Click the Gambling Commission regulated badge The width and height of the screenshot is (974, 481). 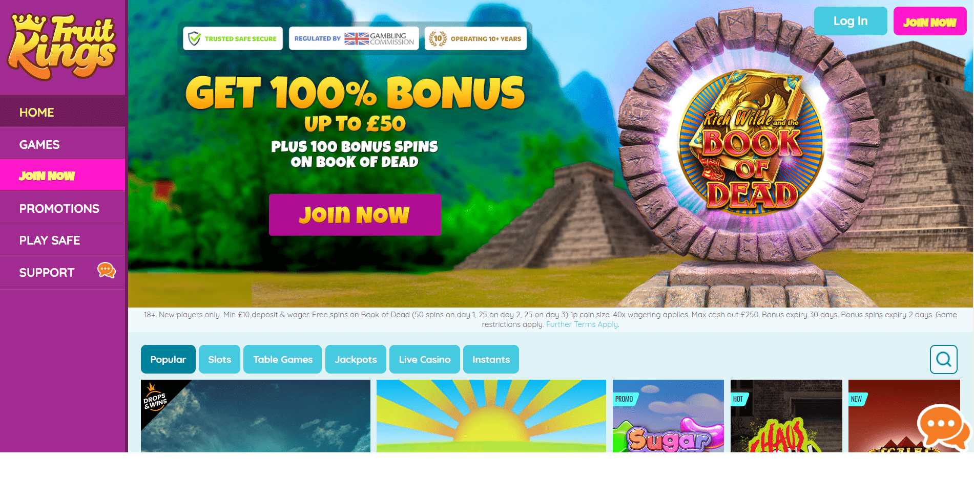coord(354,38)
